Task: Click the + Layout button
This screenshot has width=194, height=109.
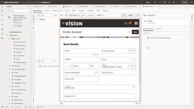Action: (x=18, y=25)
